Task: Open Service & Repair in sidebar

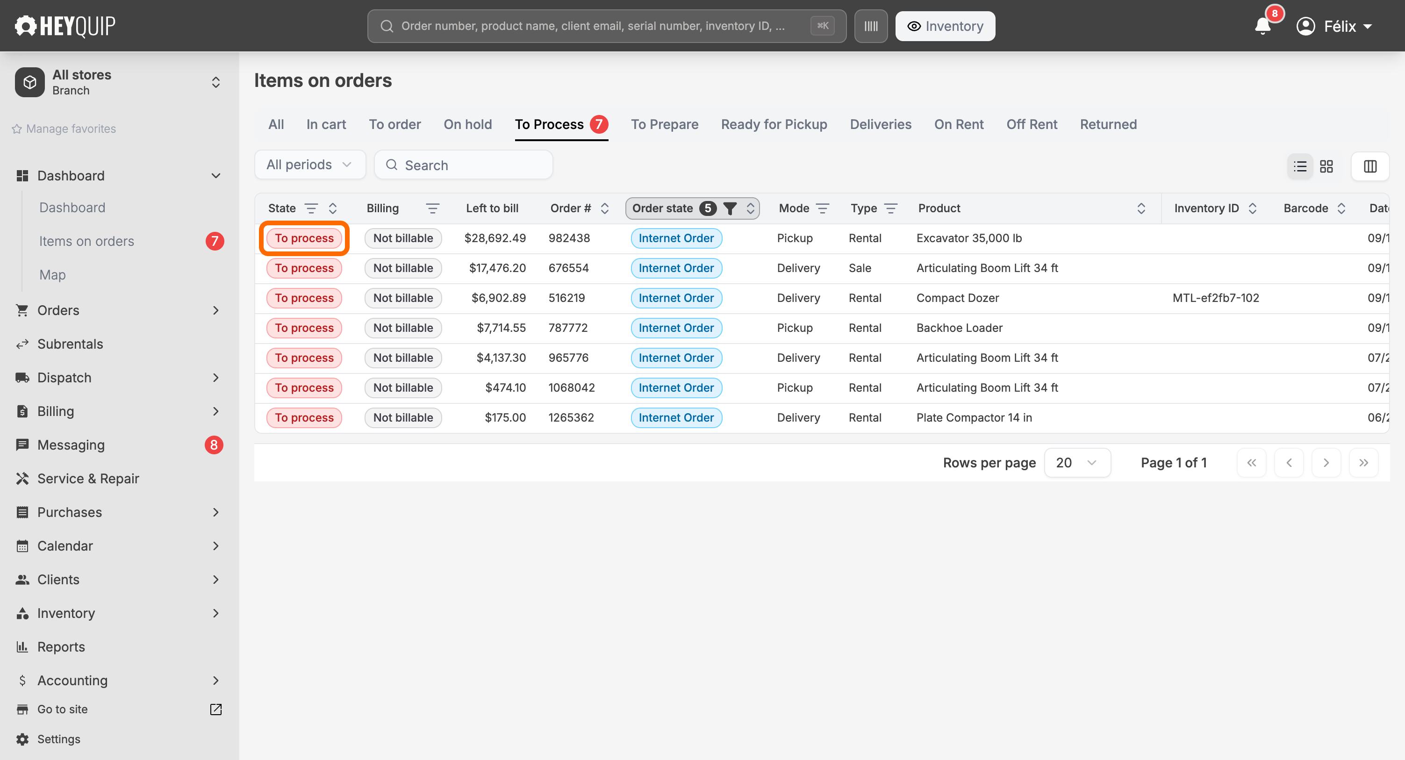Action: pyautogui.click(x=88, y=479)
